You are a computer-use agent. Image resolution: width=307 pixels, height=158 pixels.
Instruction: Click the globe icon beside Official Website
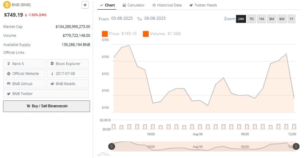pos(9,74)
